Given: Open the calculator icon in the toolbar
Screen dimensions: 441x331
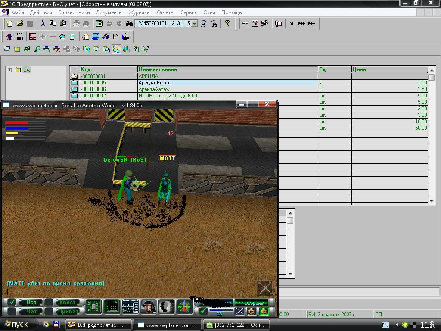Looking at the screenshot, I should click(245, 24).
